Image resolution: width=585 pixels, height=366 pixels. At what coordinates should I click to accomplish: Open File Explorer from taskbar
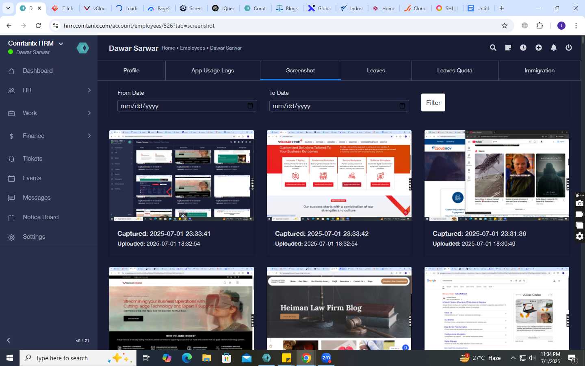click(207, 358)
